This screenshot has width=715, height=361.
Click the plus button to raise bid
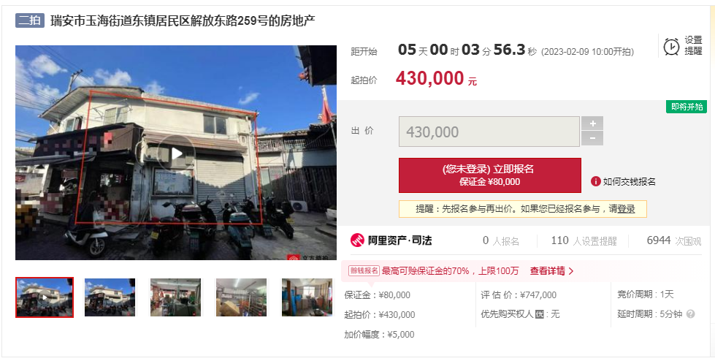point(592,123)
